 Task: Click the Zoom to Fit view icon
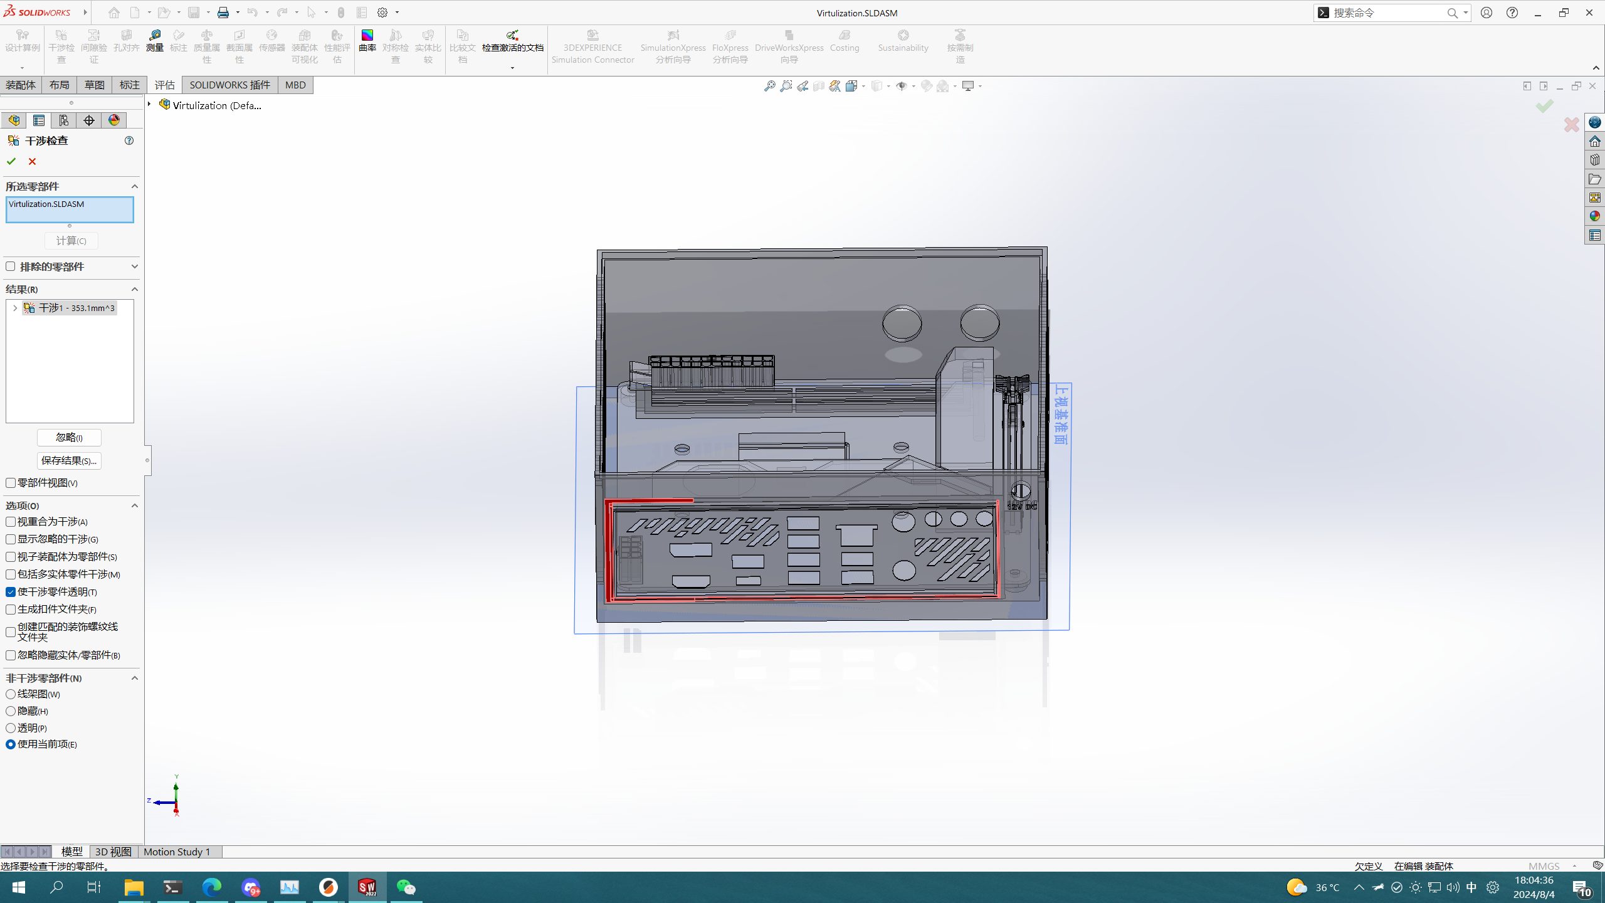769,86
